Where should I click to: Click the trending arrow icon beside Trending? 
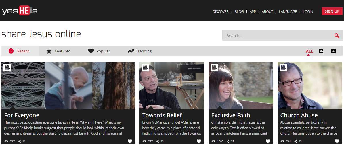coord(131,51)
